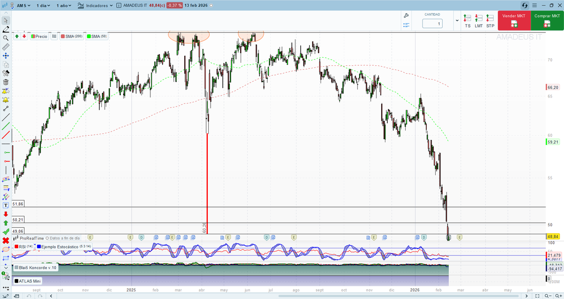This screenshot has height=299, width=564.
Task: Select the ellipse drawing tool
Action: pos(6,249)
